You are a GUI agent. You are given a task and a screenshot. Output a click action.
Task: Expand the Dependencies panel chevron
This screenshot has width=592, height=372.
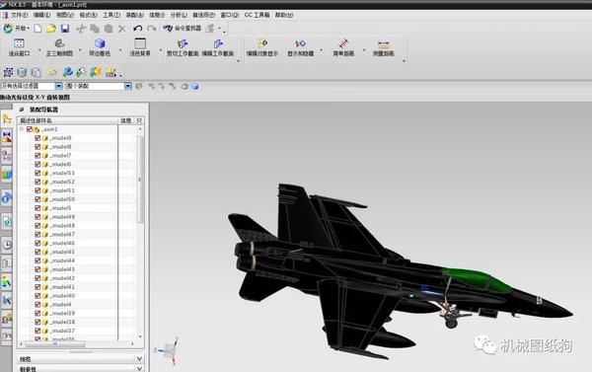pyautogui.click(x=139, y=368)
